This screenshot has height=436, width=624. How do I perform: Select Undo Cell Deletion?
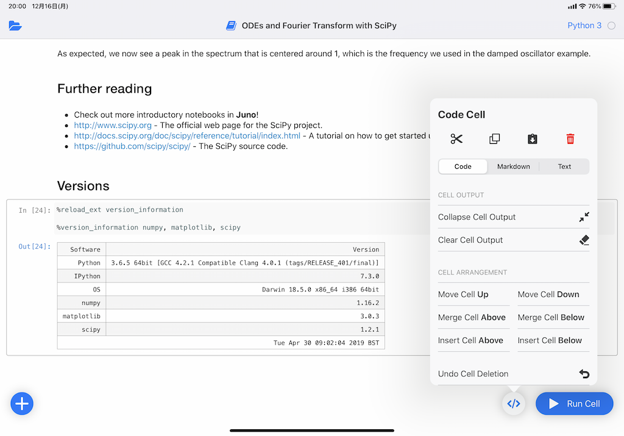[x=513, y=374]
